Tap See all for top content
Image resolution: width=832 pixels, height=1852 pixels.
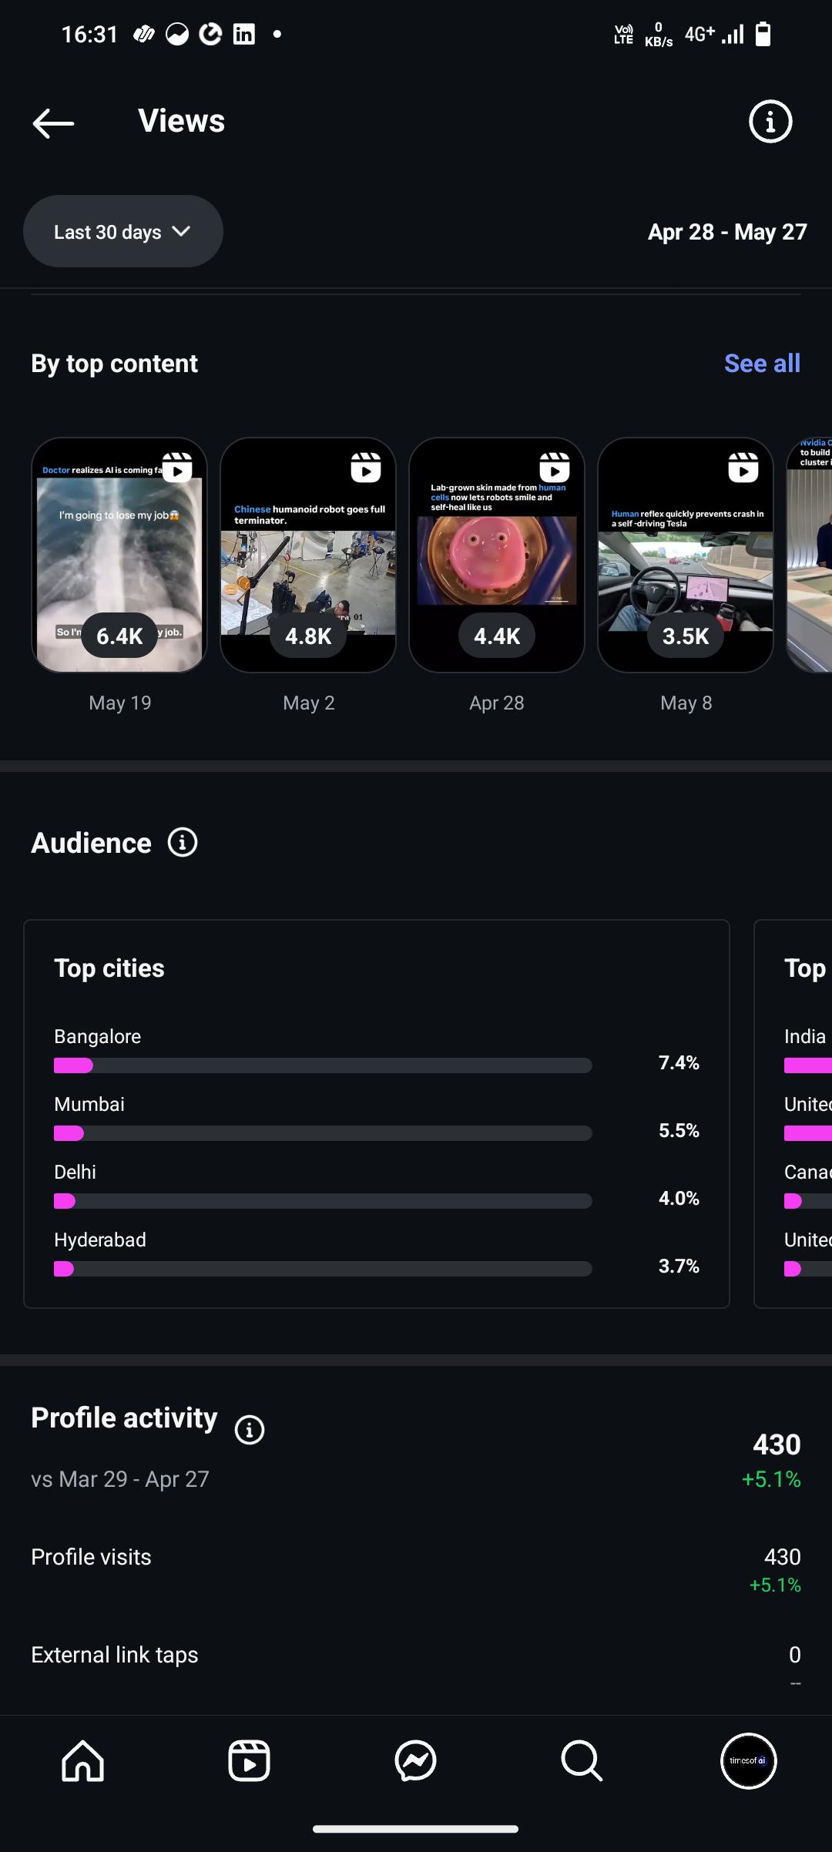point(762,364)
